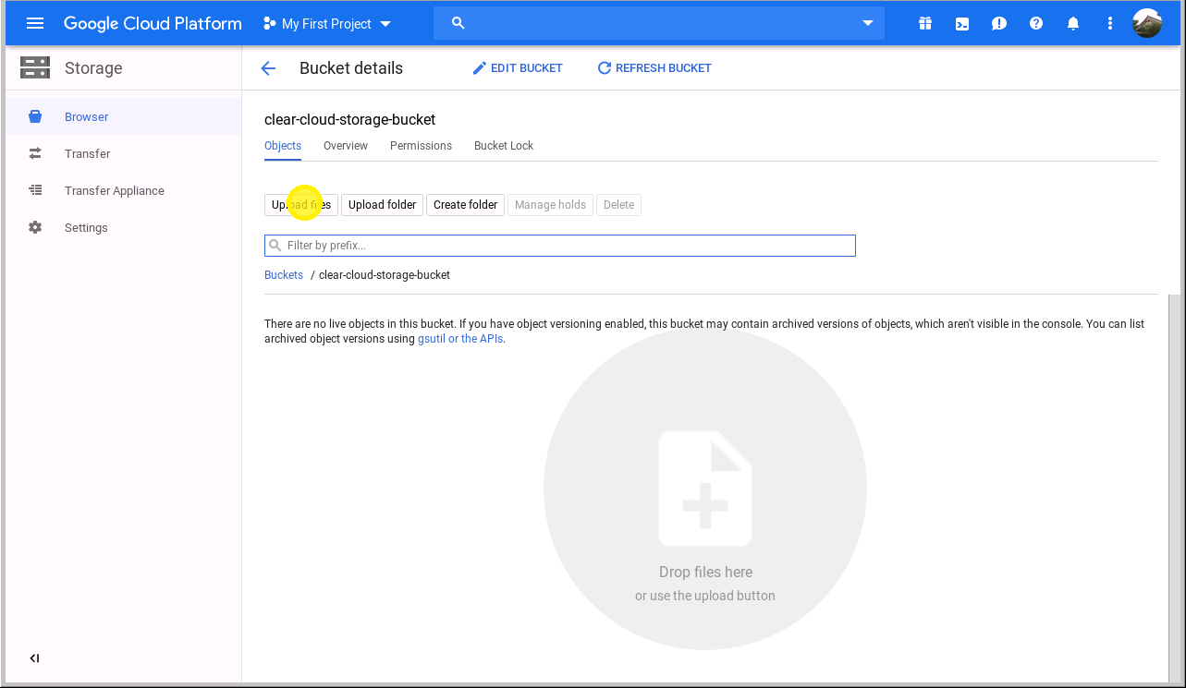Switch to the Permissions tab
Viewport: 1186px width, 688px height.
tap(421, 146)
